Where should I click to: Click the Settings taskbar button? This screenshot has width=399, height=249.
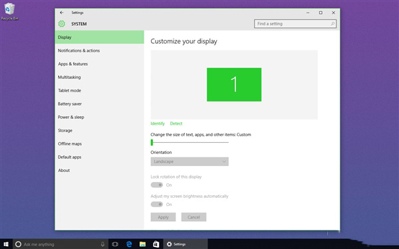(x=186, y=244)
